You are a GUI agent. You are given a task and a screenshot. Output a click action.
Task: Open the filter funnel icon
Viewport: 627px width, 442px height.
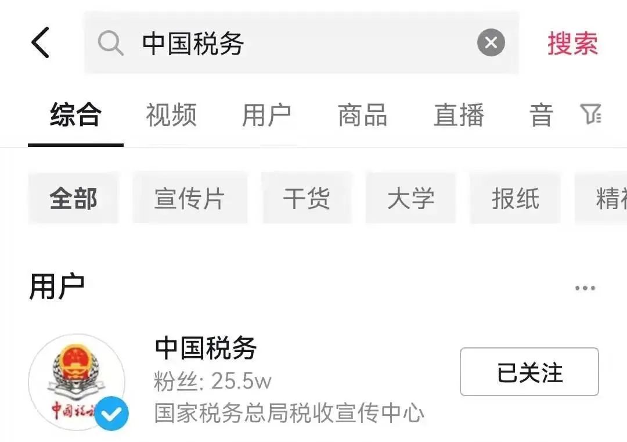point(590,114)
